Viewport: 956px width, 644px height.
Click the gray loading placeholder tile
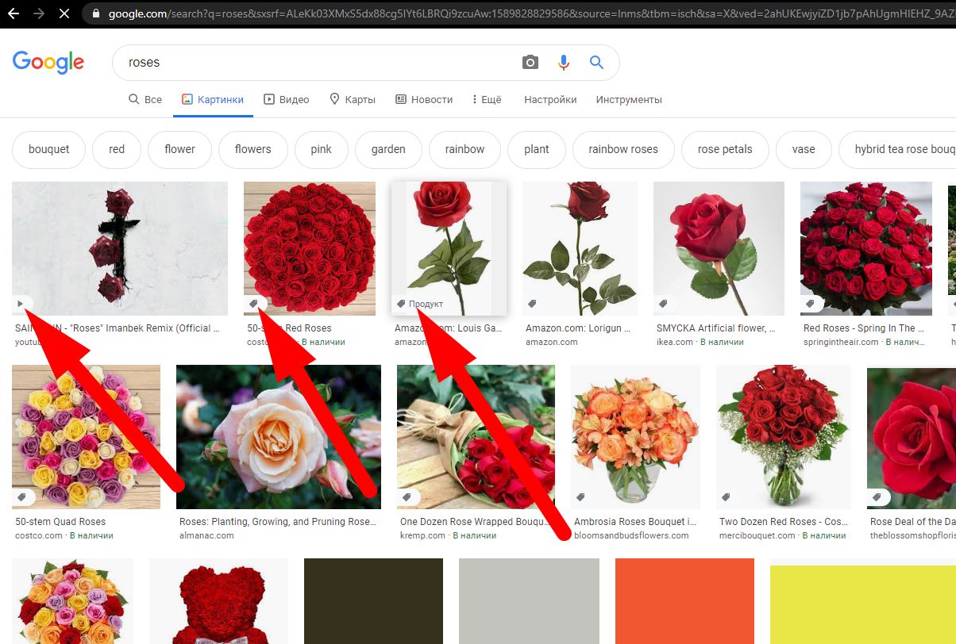pyautogui.click(x=529, y=601)
